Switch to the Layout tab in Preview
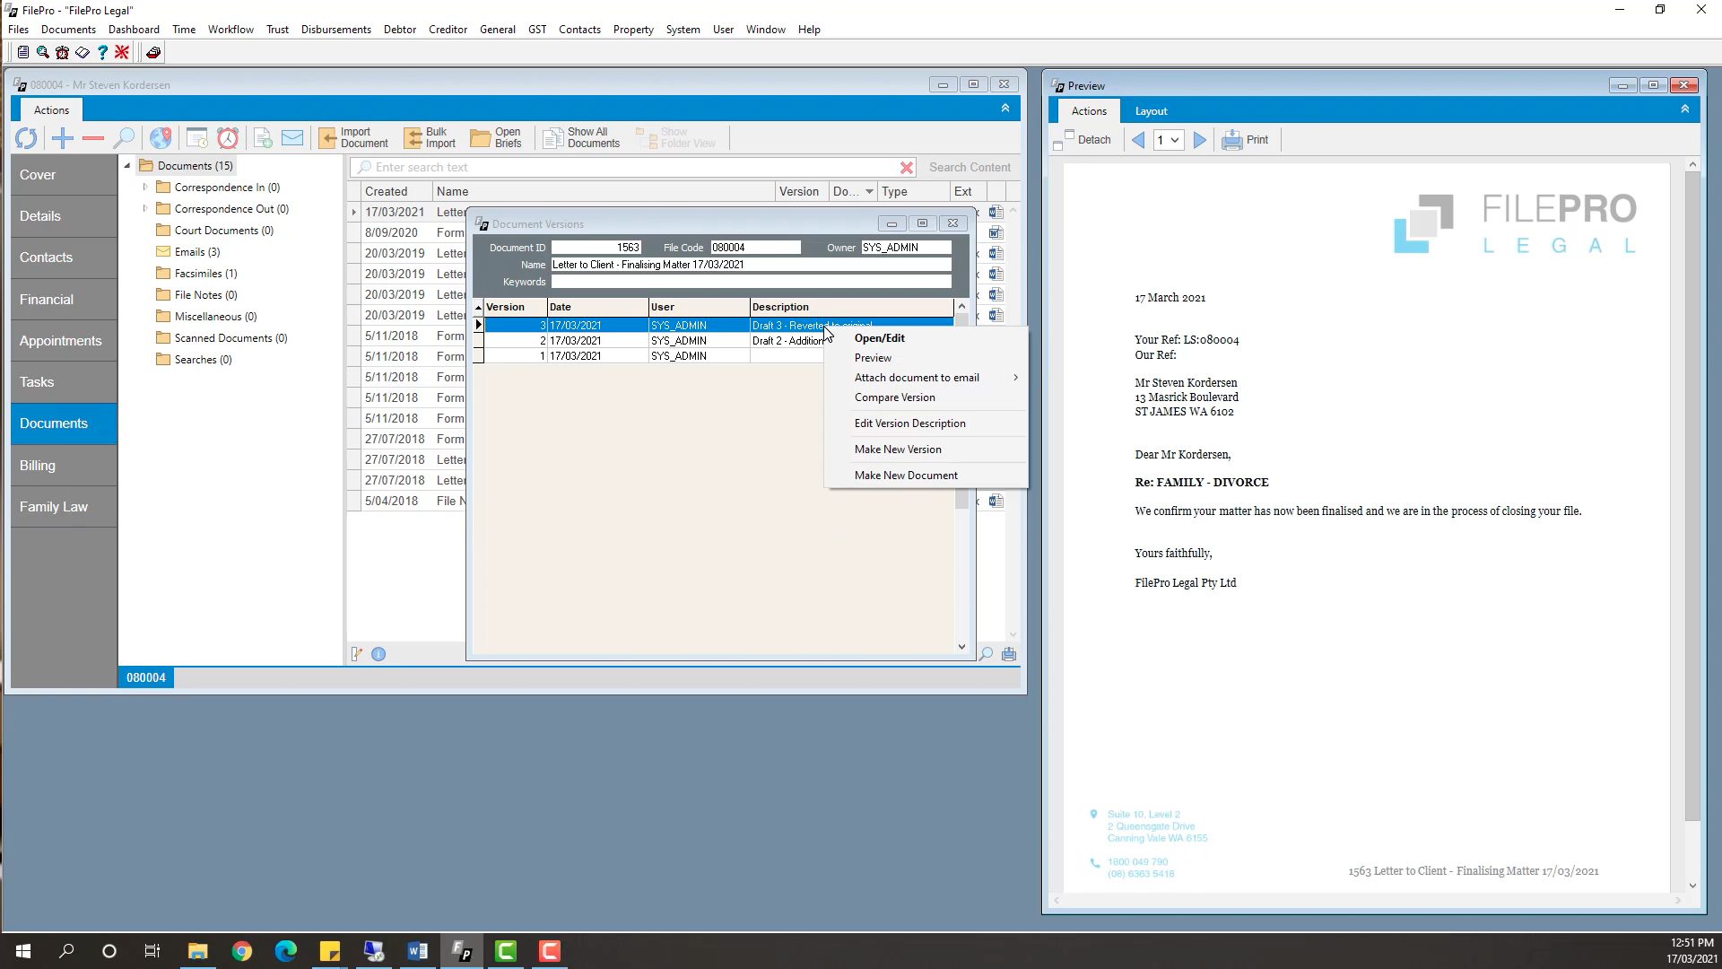This screenshot has height=969, width=1722. [1151, 111]
